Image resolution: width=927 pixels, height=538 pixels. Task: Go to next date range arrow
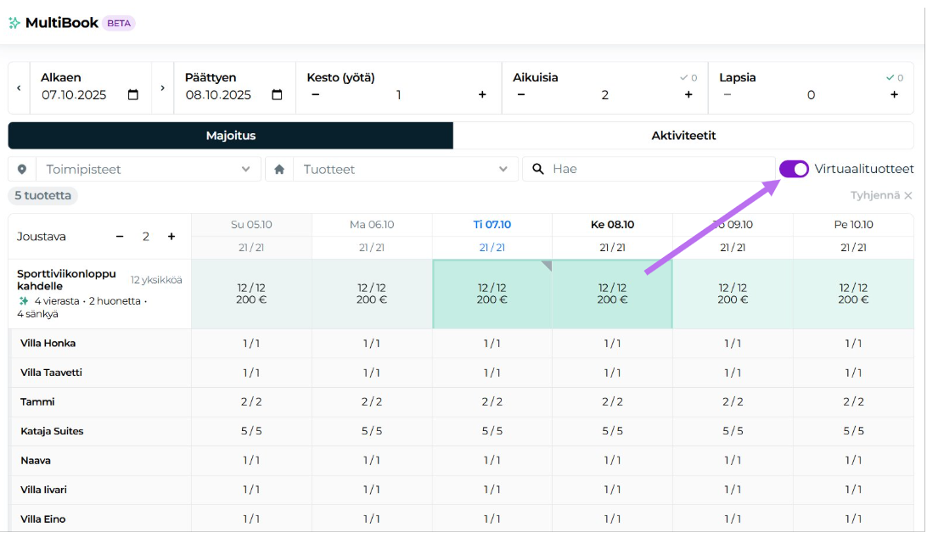coord(162,88)
